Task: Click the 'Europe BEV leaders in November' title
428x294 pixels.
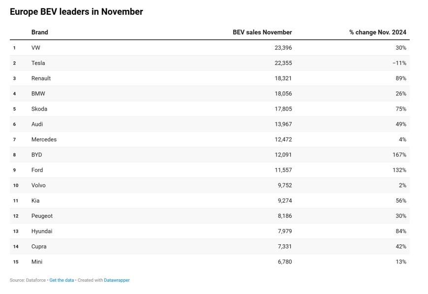Action: (x=76, y=12)
